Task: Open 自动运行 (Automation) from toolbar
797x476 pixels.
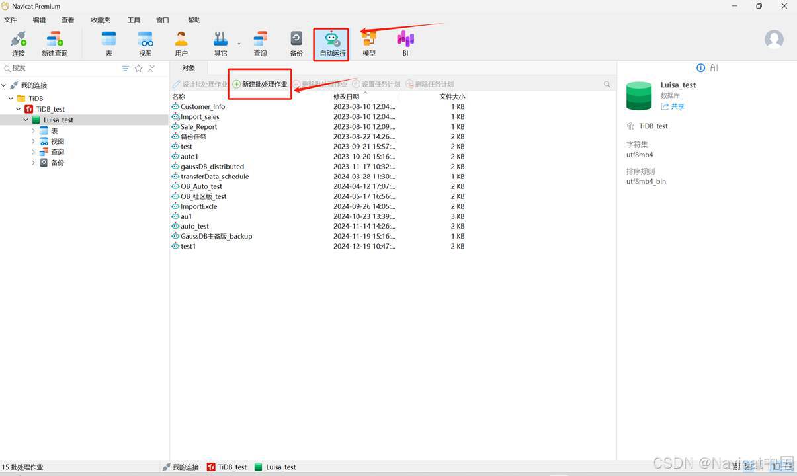Action: pyautogui.click(x=332, y=44)
